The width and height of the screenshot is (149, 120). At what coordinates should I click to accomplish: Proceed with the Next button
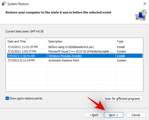click(114, 115)
